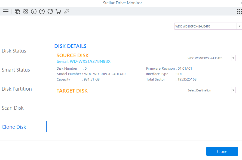Click serial WD-WXS1A378N98X text
Screen dimensions: 242x160
84,61
